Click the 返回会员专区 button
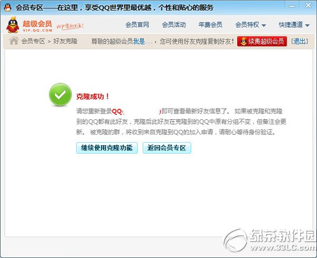The image size is (317, 258). pos(167,148)
